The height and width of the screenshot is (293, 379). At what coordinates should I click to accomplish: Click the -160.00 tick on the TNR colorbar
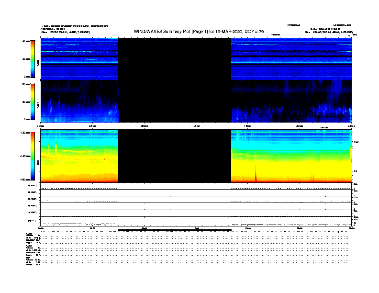(25, 180)
